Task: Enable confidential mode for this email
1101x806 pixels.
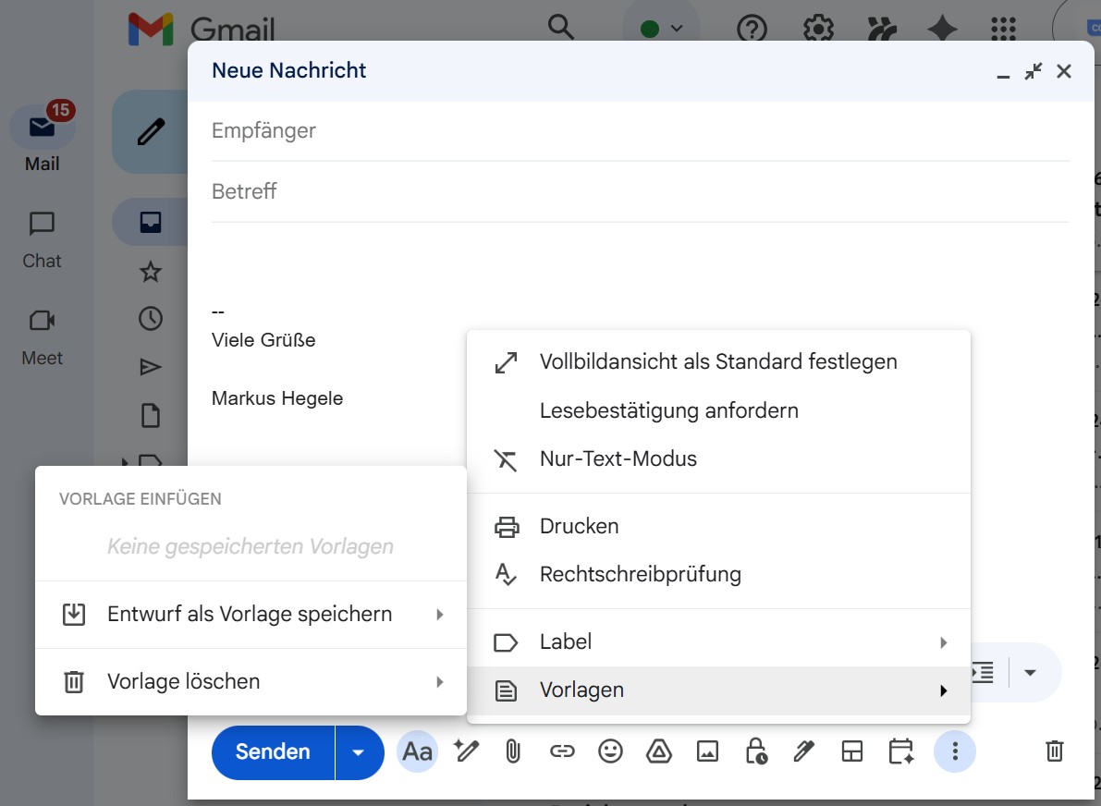Action: click(755, 751)
